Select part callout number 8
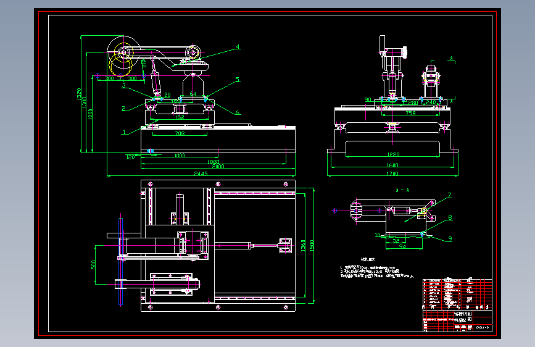The image size is (535, 347). coord(450,217)
